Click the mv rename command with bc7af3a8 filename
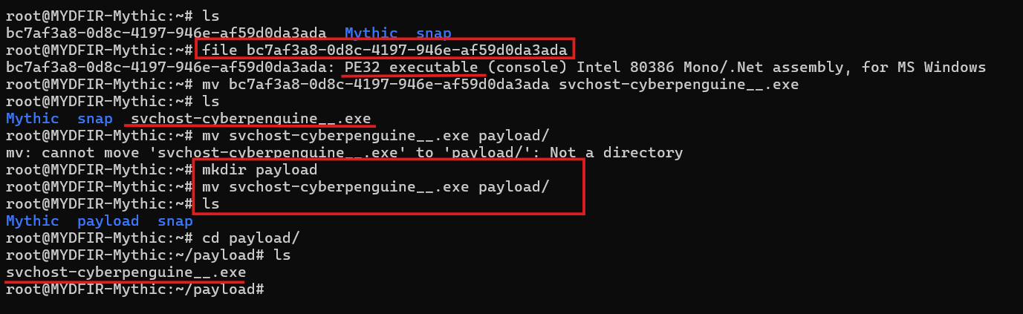This screenshot has width=1023, height=314. click(x=500, y=85)
